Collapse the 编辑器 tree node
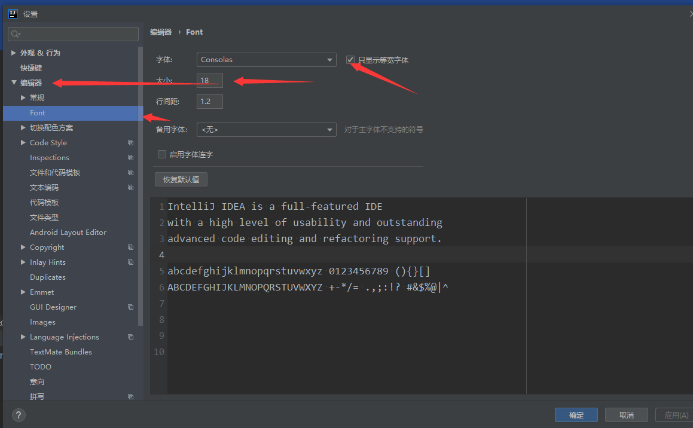Viewport: 693px width, 428px height. tap(14, 83)
